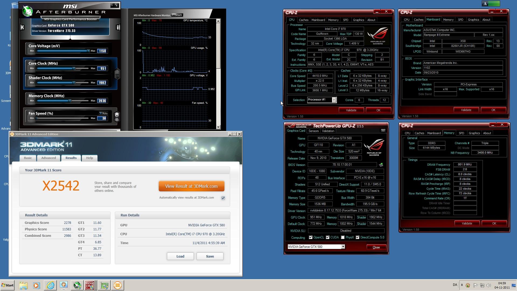Screen dimensions: 517x291
Task: Toggle automatically view results at 3DMark.com checkbox
Action: pos(223,198)
